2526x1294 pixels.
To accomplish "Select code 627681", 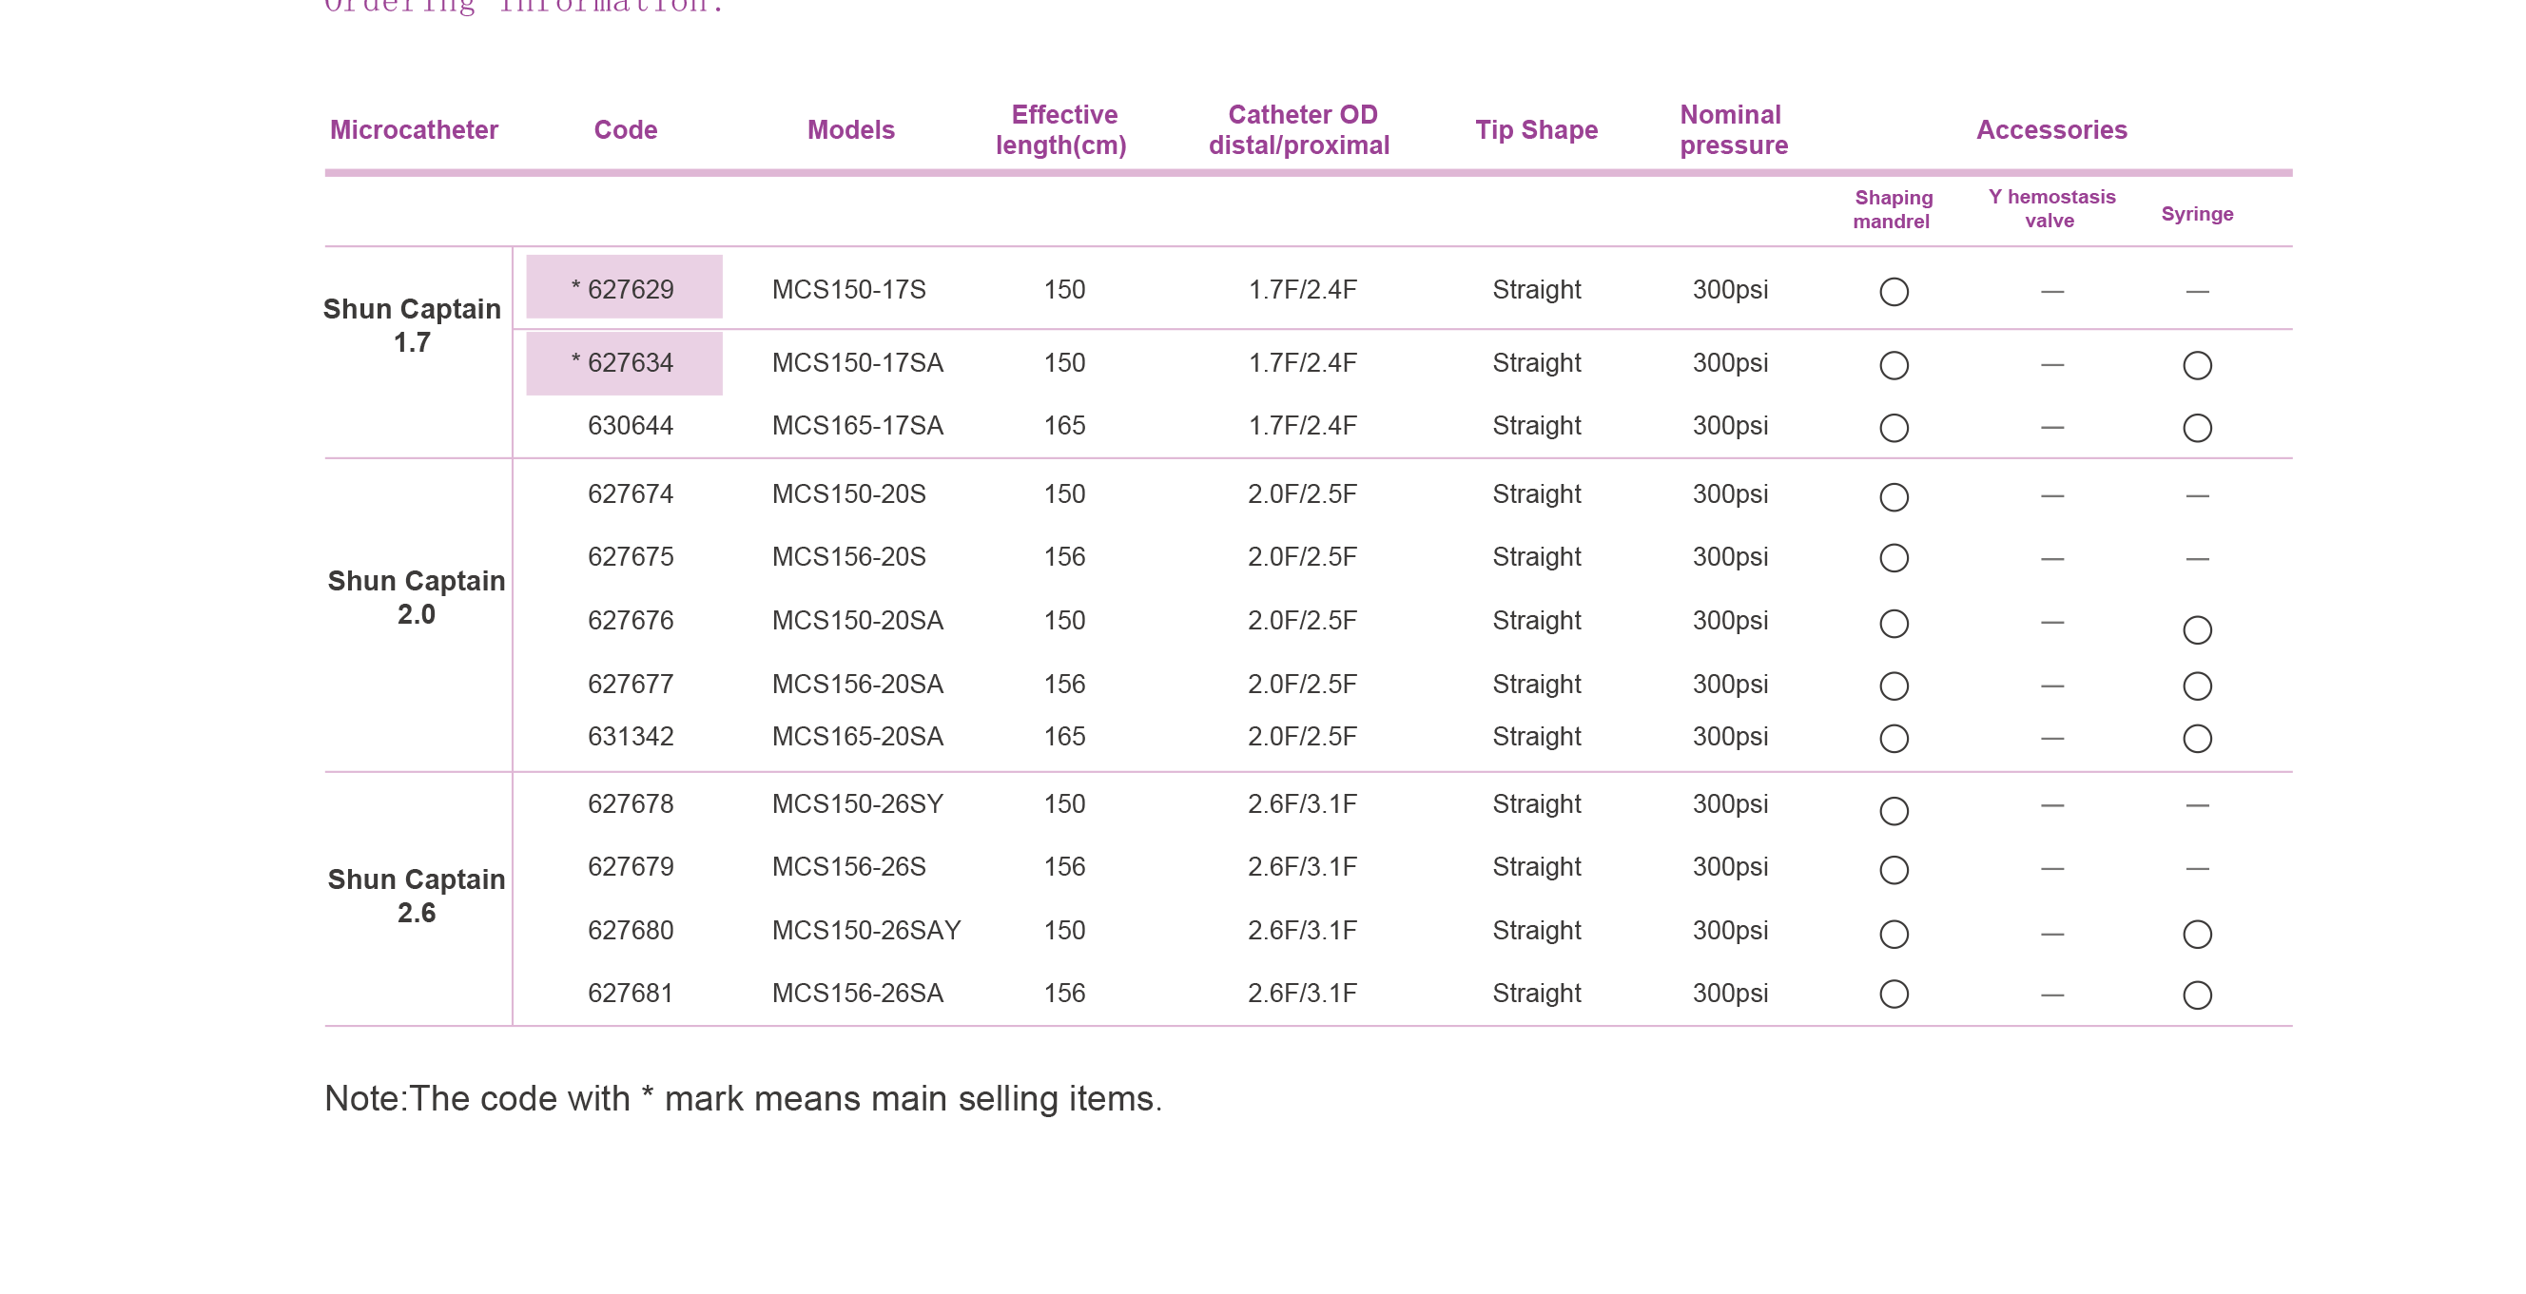I will tap(631, 993).
